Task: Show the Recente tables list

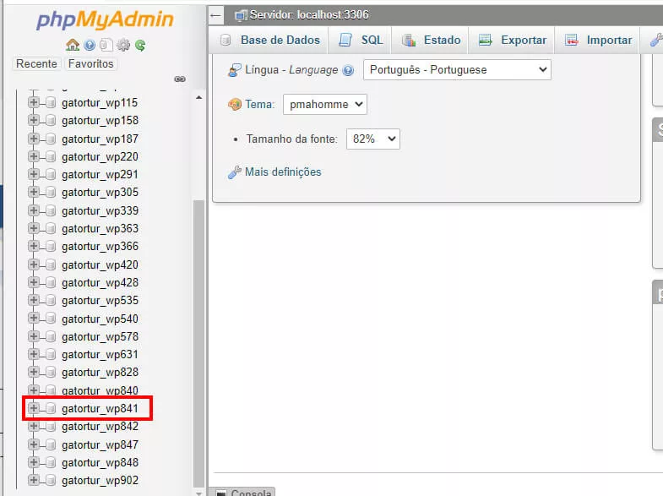Action: 36,64
